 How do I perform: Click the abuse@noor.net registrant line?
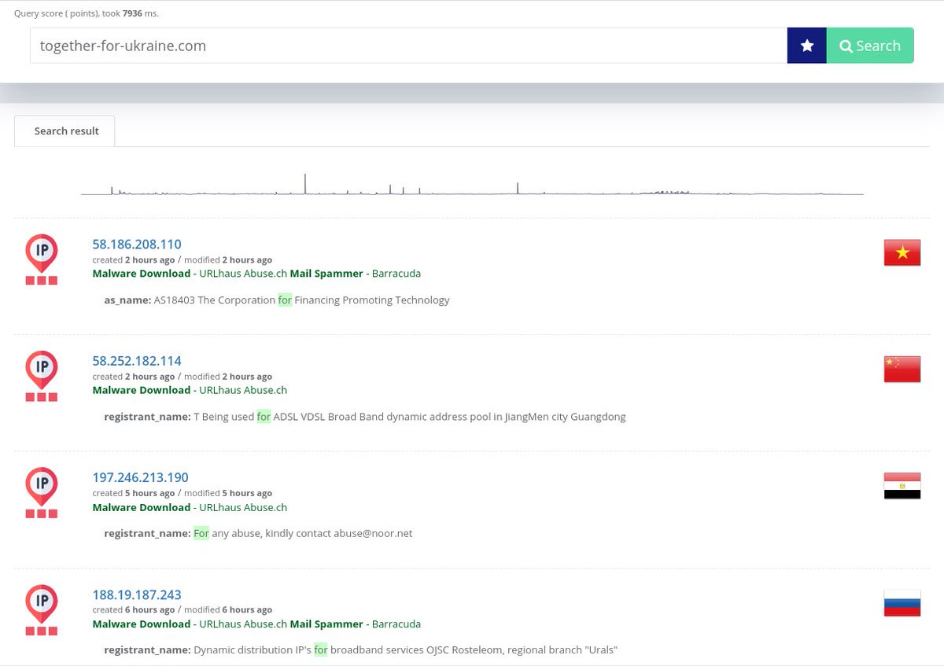258,533
